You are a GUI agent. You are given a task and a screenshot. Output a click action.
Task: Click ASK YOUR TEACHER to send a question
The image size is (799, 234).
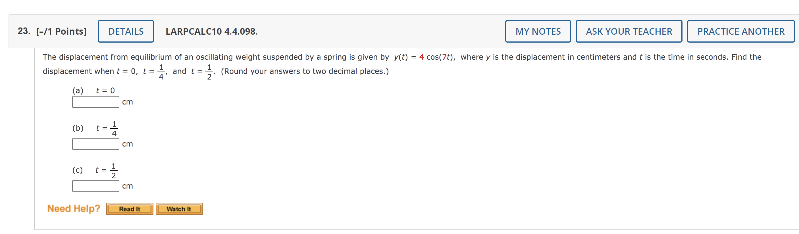[629, 31]
